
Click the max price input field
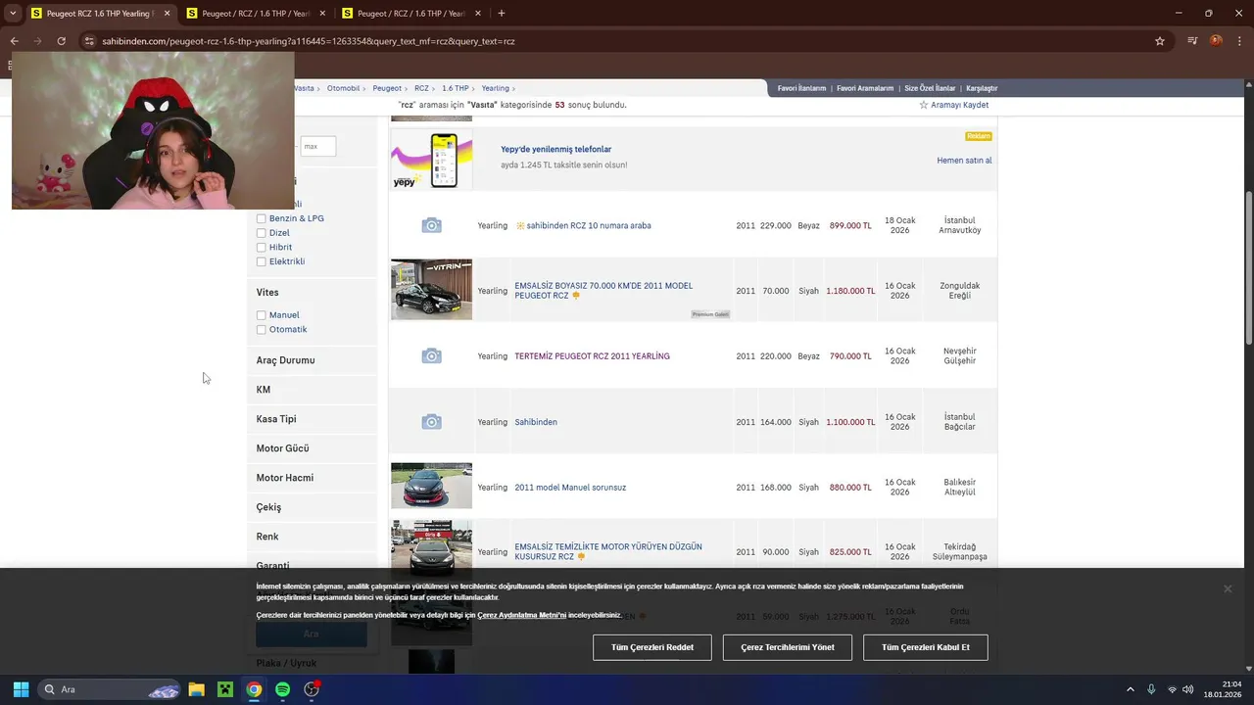(317, 147)
